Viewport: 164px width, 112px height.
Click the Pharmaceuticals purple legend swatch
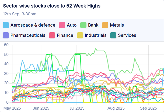pyautogui.click(x=6, y=35)
